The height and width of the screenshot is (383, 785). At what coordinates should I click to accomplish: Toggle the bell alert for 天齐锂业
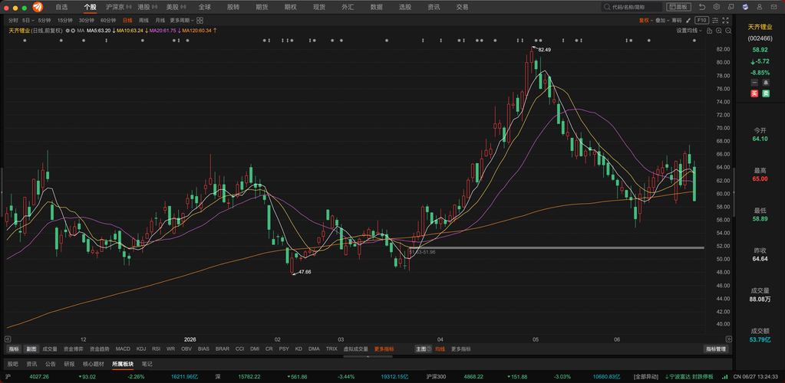766,83
